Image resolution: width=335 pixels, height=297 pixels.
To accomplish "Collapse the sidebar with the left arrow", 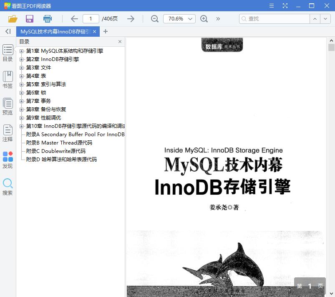I will click(x=8, y=31).
